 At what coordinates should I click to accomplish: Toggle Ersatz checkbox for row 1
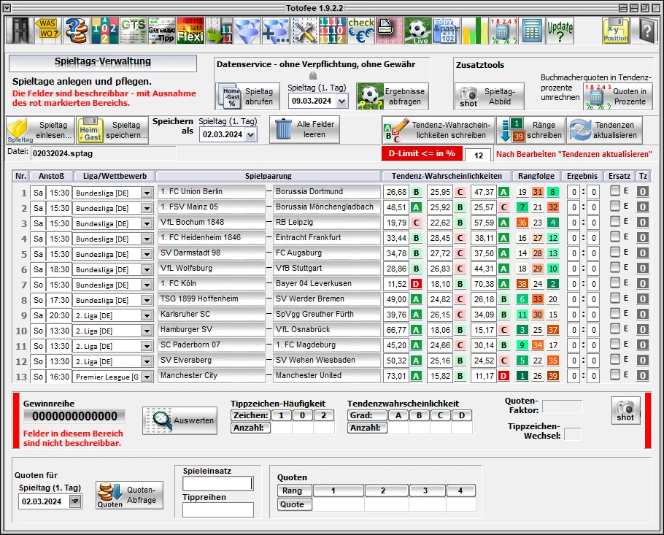[615, 191]
